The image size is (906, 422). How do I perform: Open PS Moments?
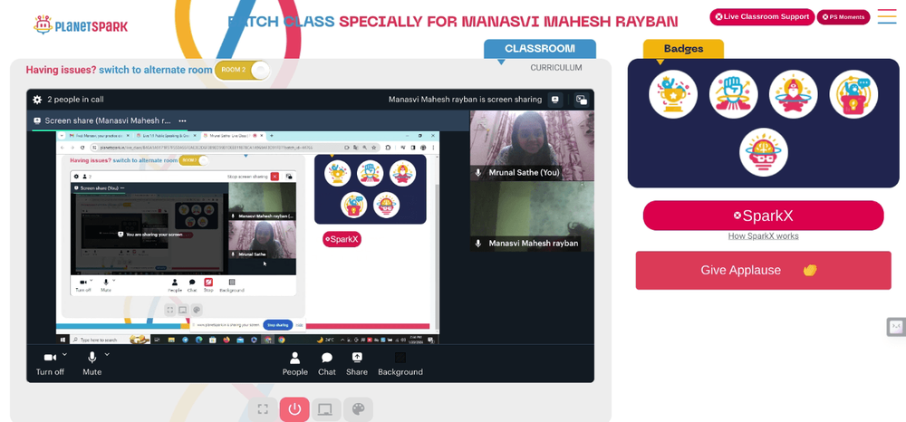[x=843, y=17]
